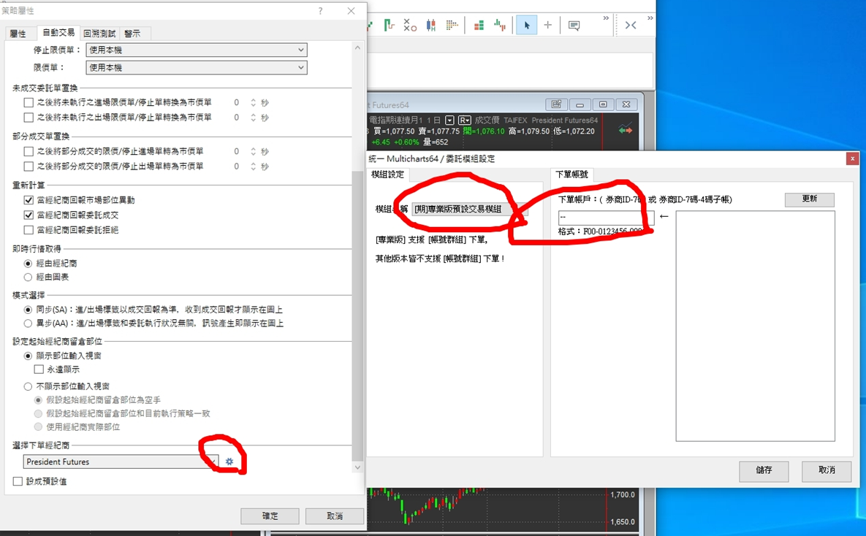Check 當經紀商回報委託拒絕
The width and height of the screenshot is (866, 536).
[x=29, y=229]
